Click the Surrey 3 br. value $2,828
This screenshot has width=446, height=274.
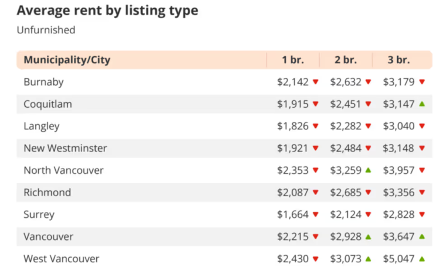398,215
